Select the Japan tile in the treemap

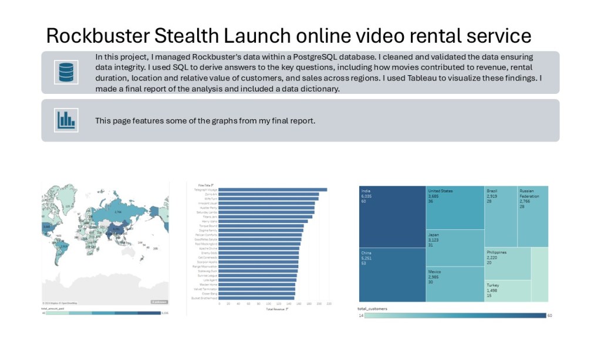tap(455, 249)
